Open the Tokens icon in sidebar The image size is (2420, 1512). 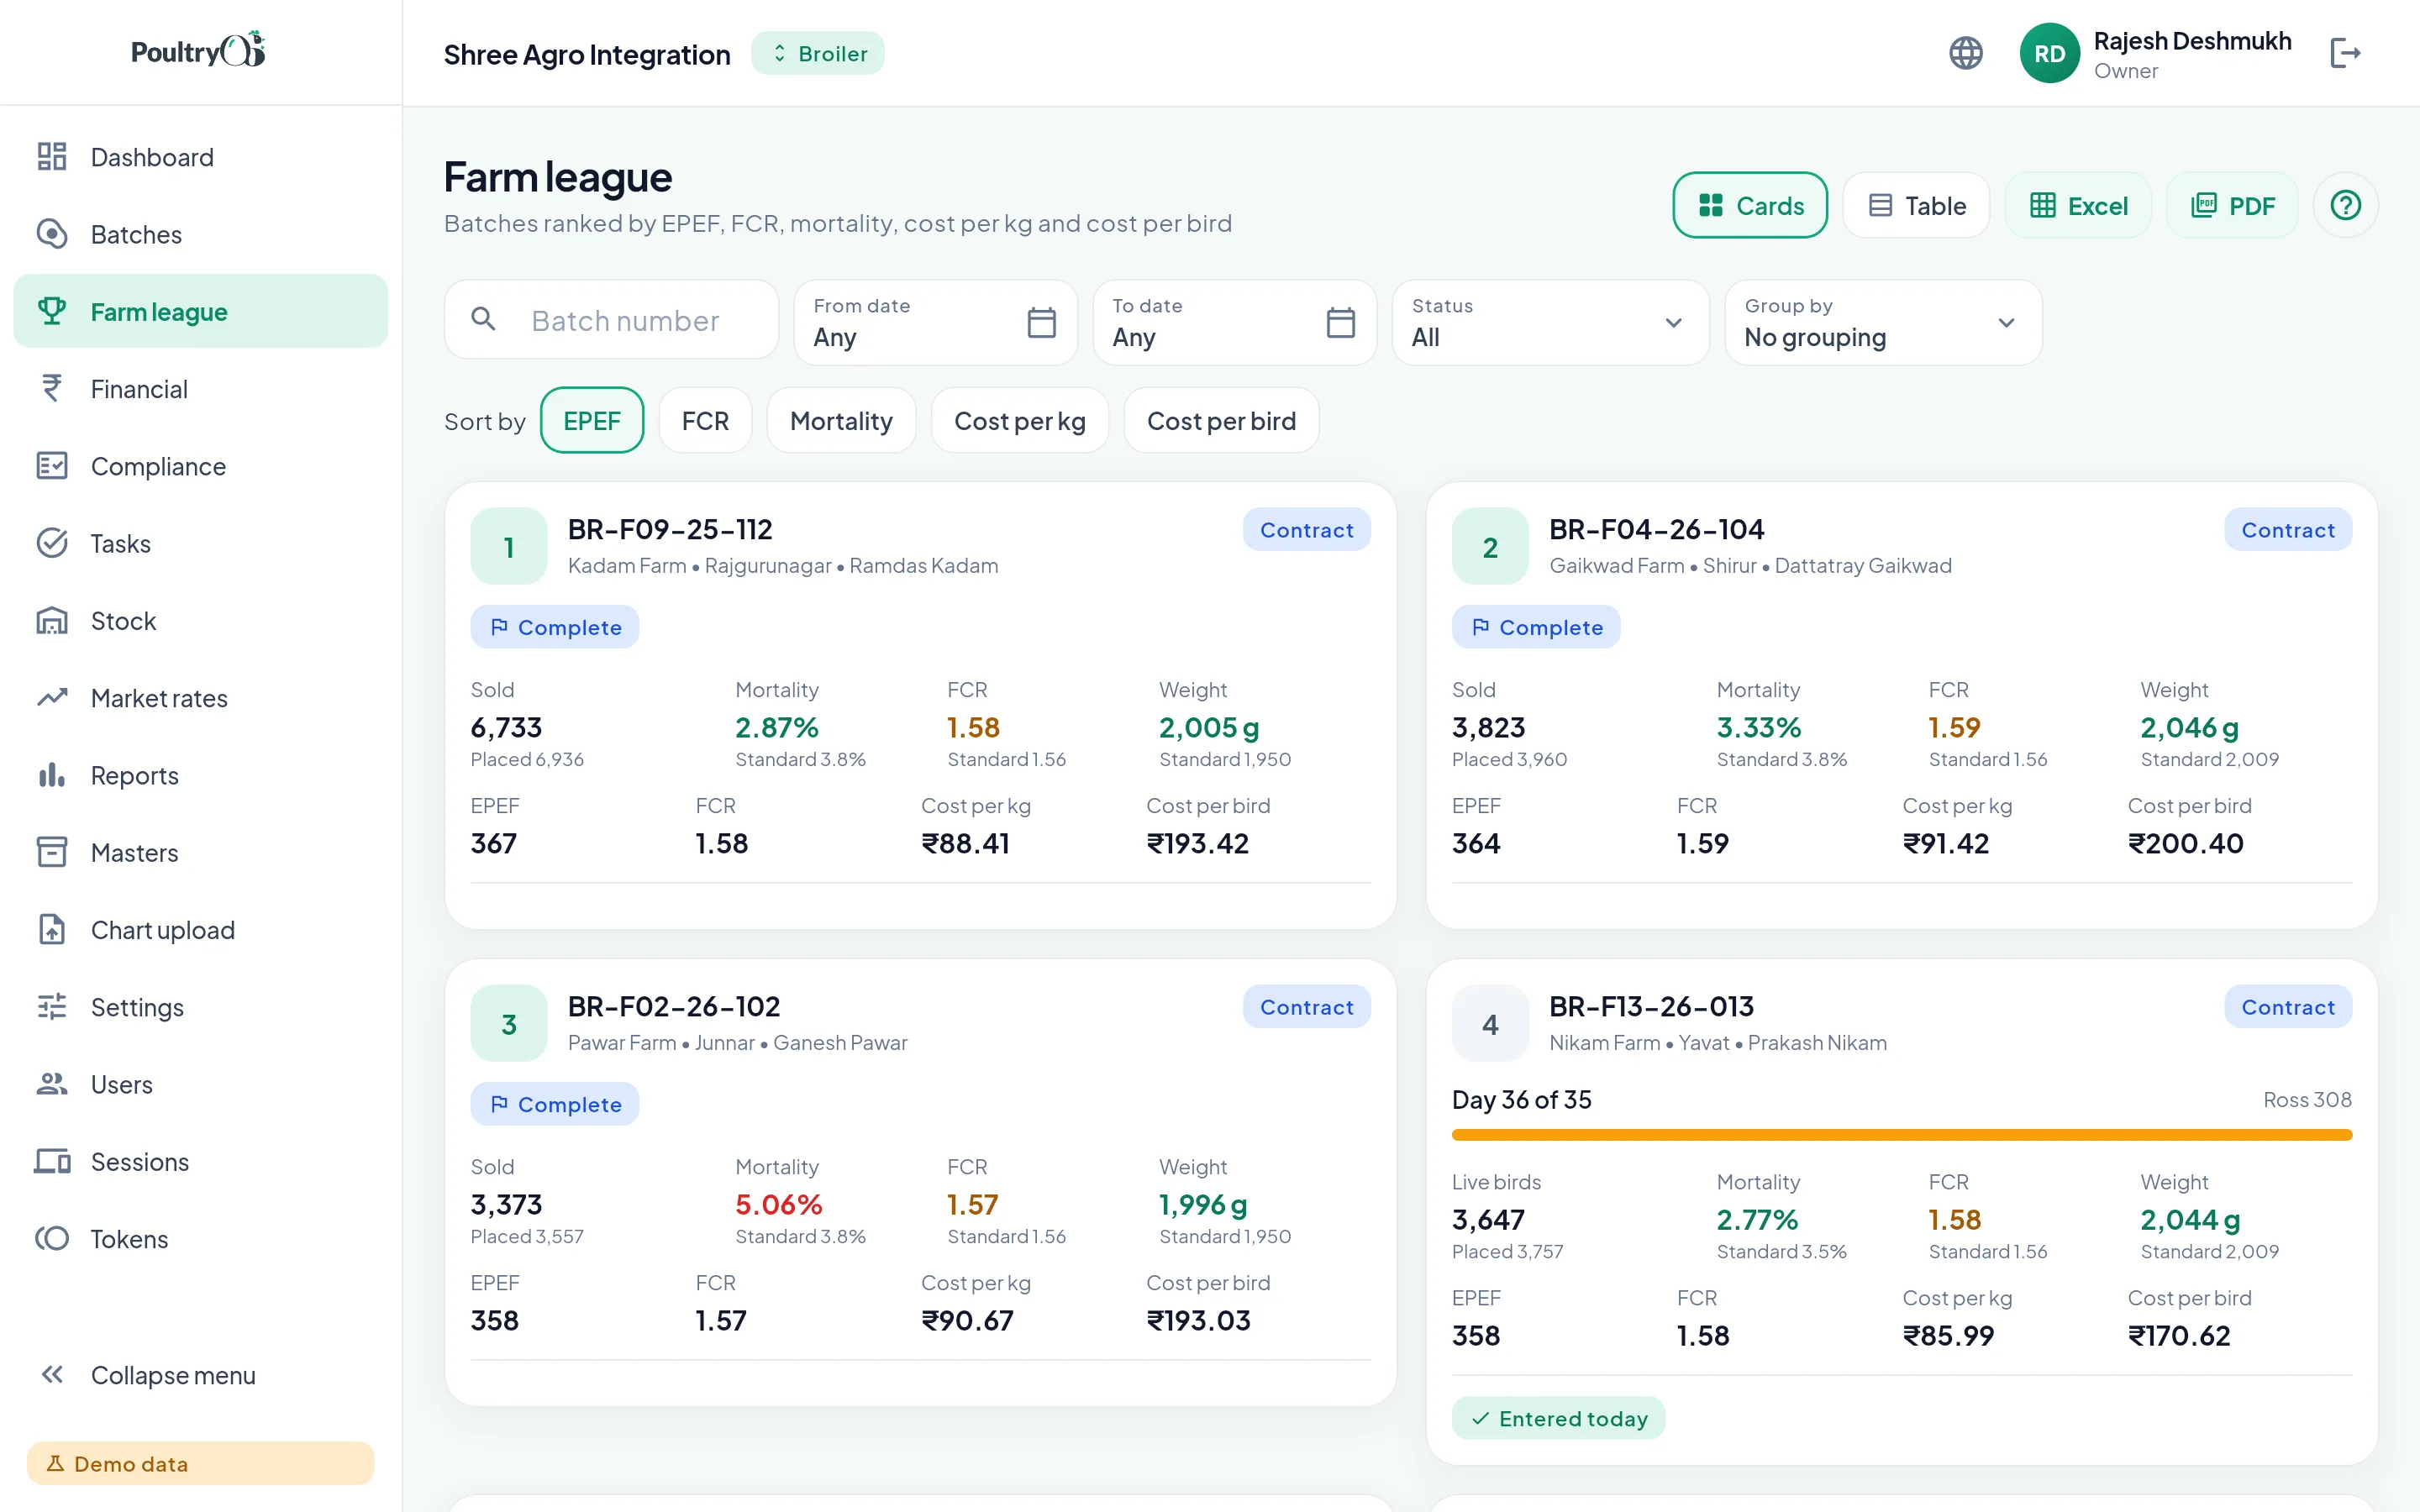pos(52,1239)
